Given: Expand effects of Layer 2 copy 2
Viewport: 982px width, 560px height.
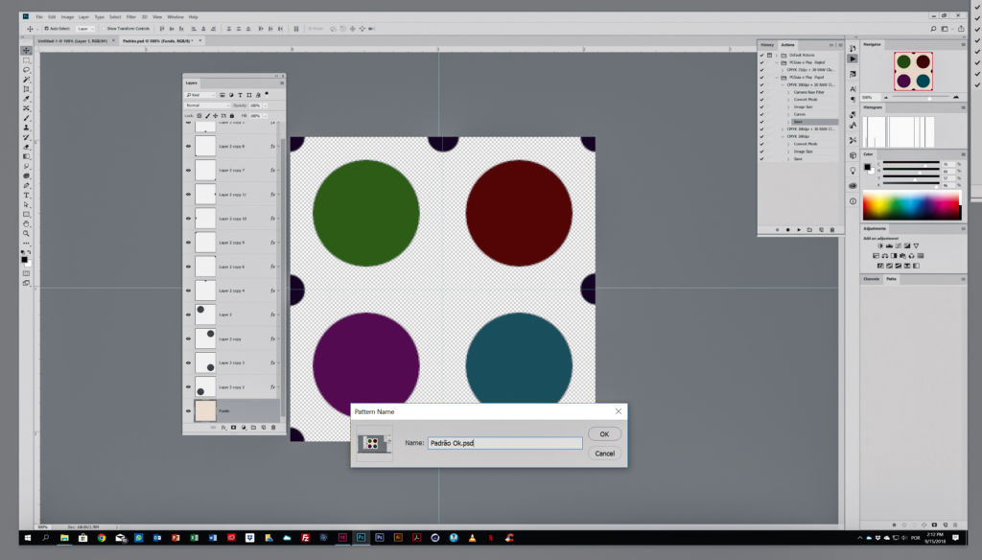Looking at the screenshot, I should pos(278,386).
